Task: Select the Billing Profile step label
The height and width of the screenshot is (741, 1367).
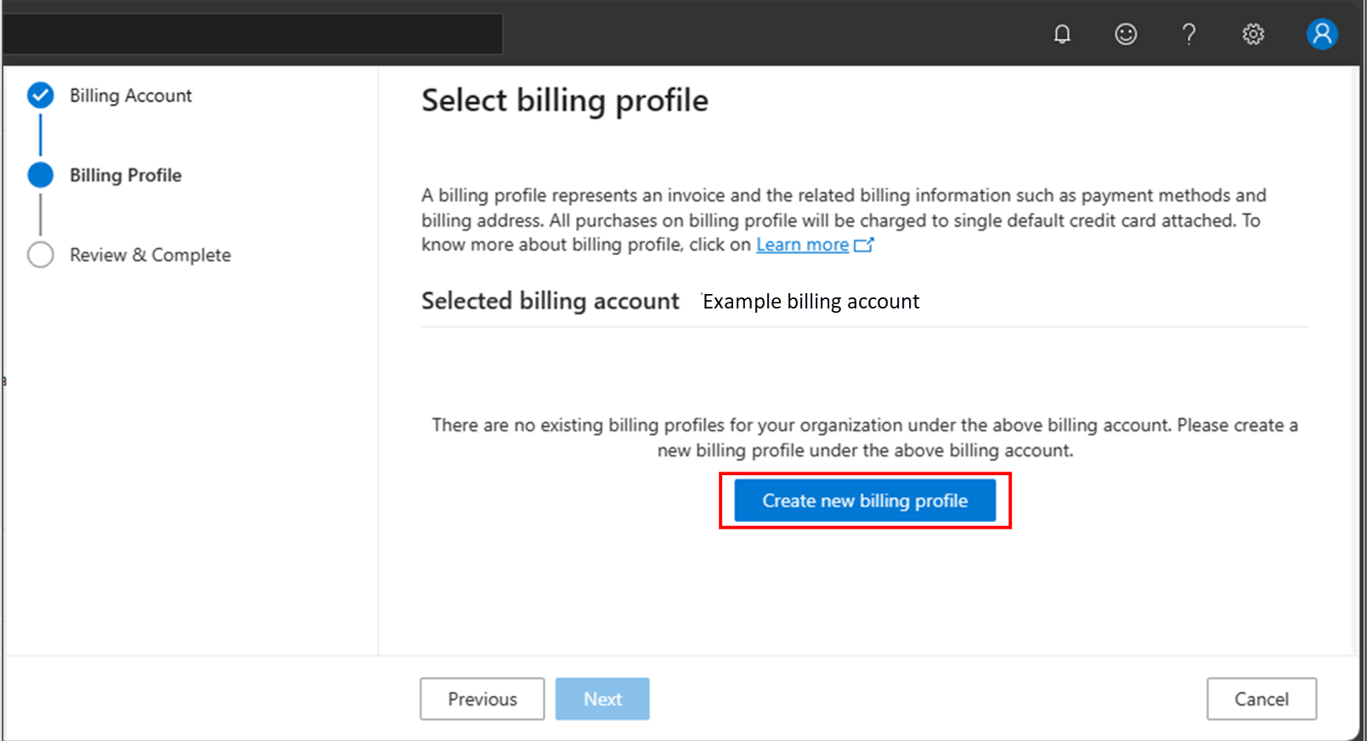Action: tap(126, 175)
